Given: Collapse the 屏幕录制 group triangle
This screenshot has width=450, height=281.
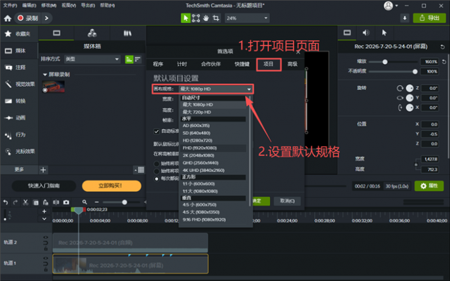Looking at the screenshot, I should pyautogui.click(x=45, y=75).
